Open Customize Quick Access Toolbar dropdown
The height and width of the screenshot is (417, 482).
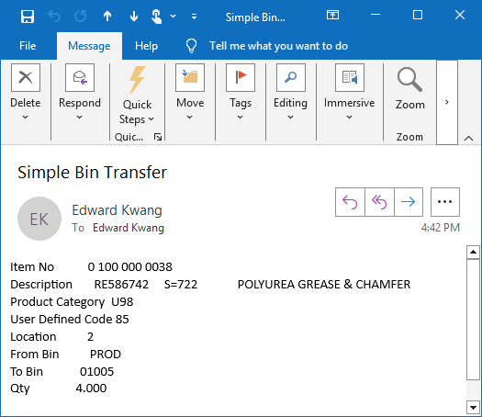tap(194, 17)
